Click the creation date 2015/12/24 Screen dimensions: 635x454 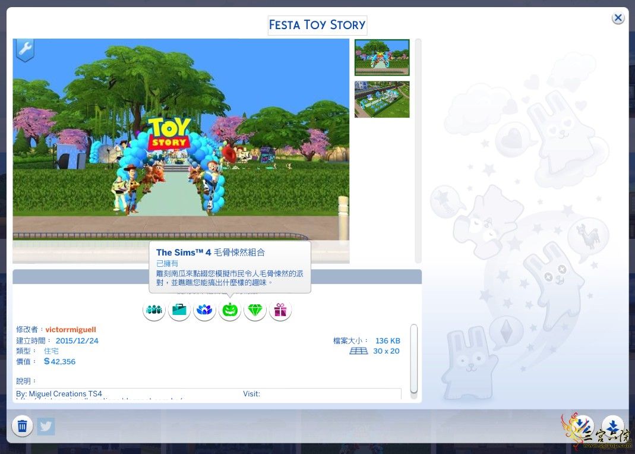pos(77,341)
